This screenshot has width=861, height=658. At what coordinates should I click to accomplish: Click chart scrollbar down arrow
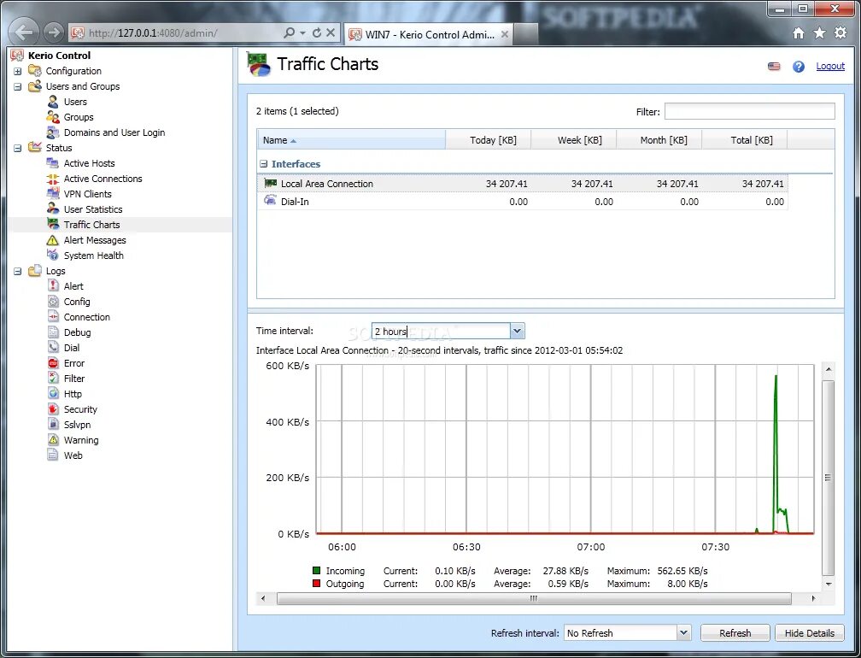[829, 584]
